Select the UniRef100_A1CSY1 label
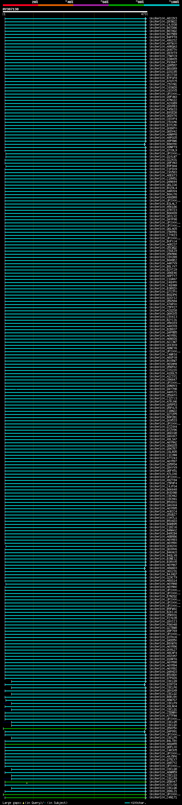The height and width of the screenshot is (805, 182). (x=163, y=376)
